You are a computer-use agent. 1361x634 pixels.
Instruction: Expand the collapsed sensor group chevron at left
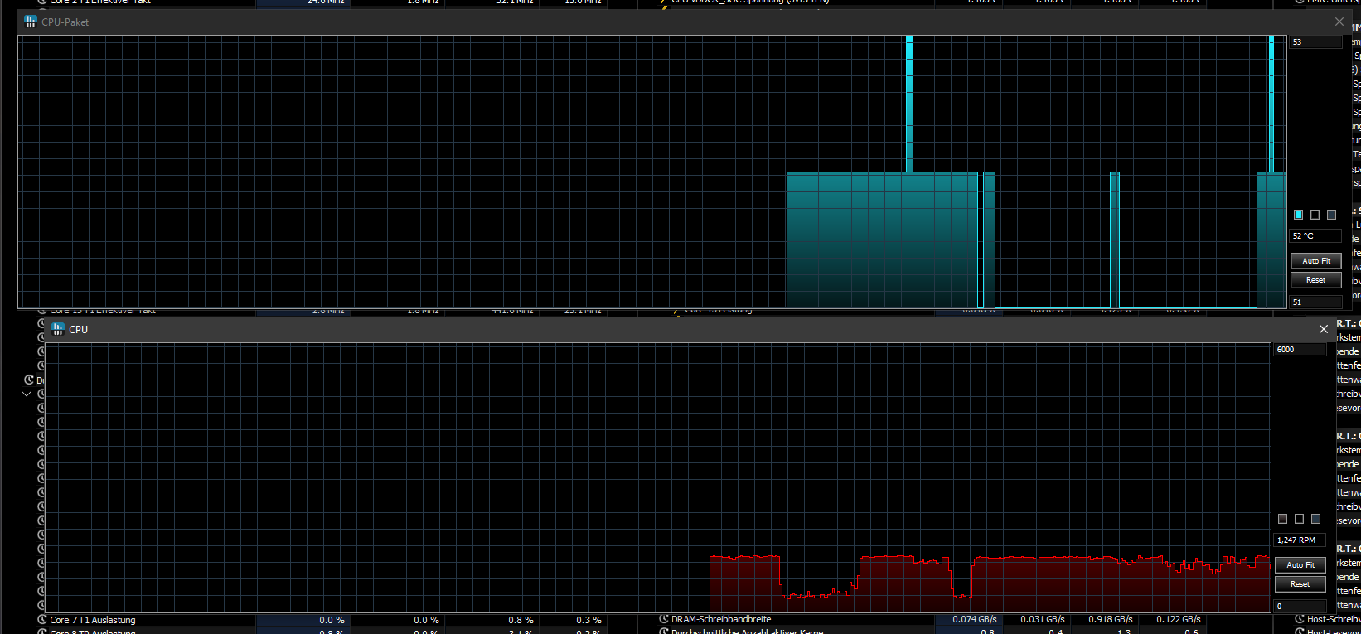click(27, 394)
